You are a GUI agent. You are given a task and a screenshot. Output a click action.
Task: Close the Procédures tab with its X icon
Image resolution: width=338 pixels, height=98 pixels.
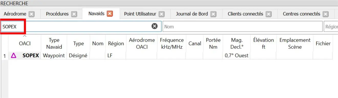pos(74,14)
